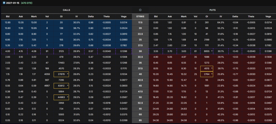The height and width of the screenshot is (124, 276).
Task: Click the OI marker on the 40 put
Action: [212, 74]
